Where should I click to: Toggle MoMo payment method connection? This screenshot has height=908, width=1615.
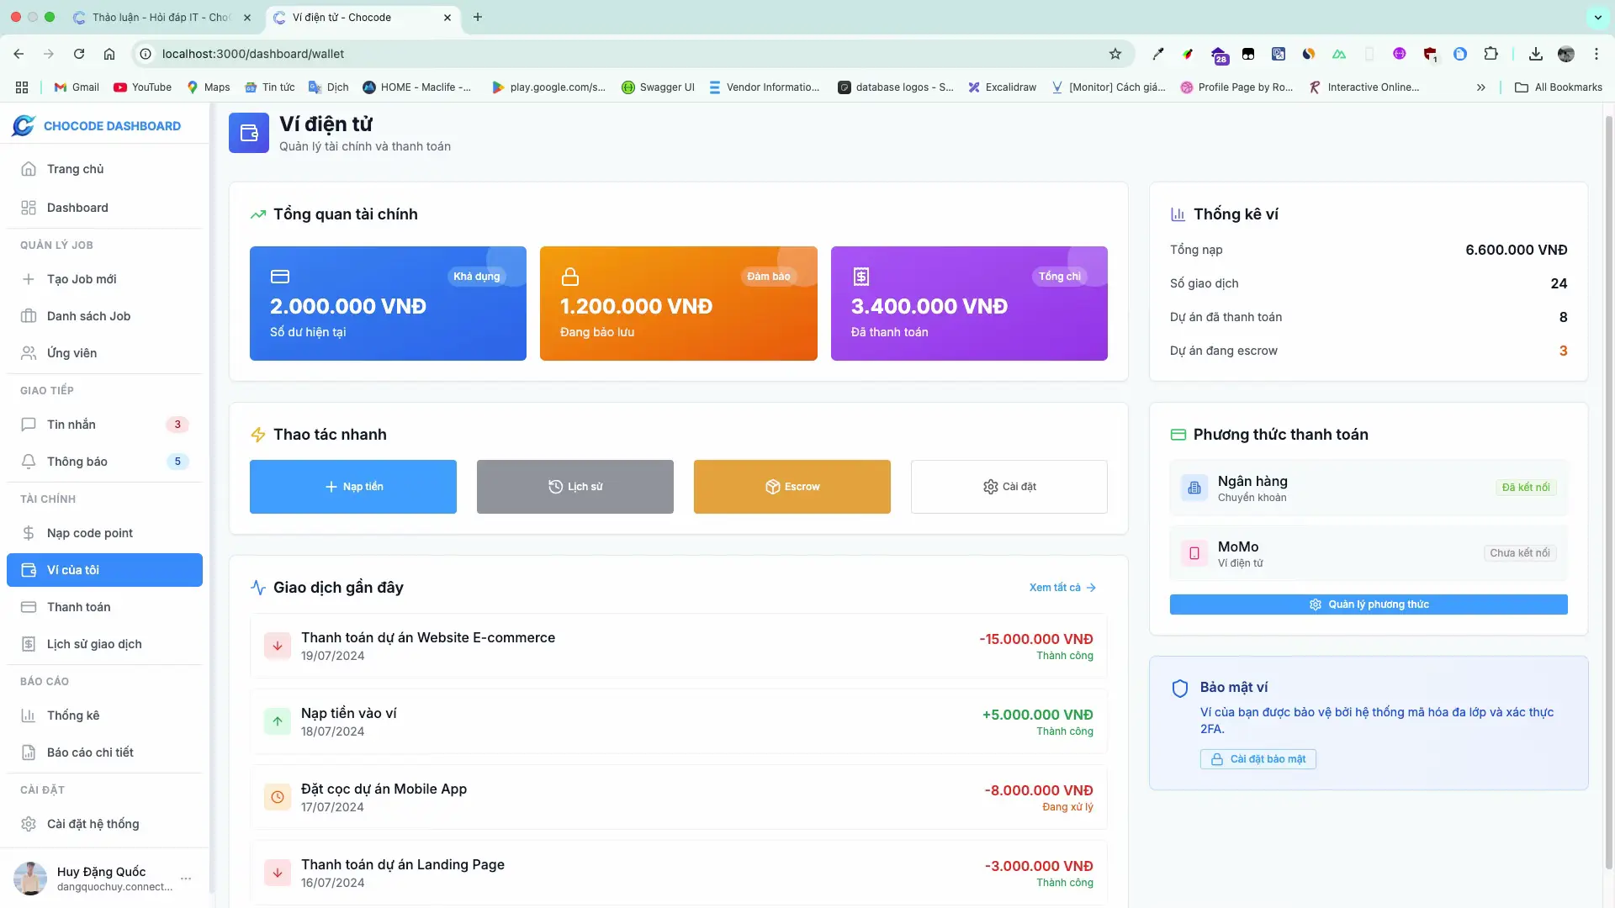click(x=1519, y=552)
